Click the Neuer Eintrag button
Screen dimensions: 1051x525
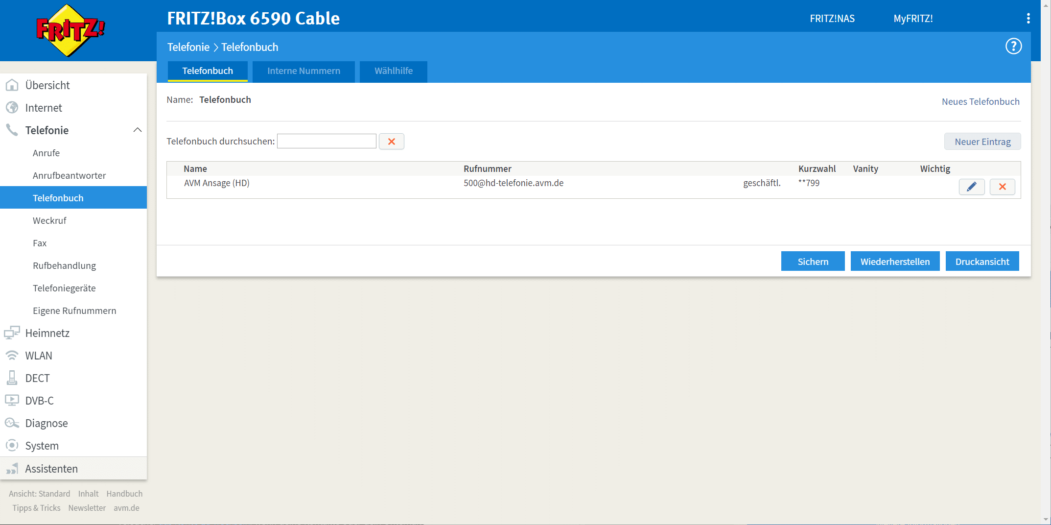point(982,142)
